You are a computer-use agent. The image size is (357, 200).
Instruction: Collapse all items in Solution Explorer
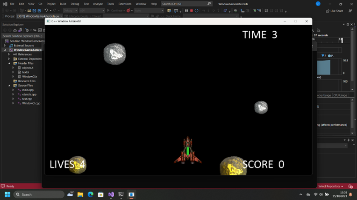(x=40, y=30)
